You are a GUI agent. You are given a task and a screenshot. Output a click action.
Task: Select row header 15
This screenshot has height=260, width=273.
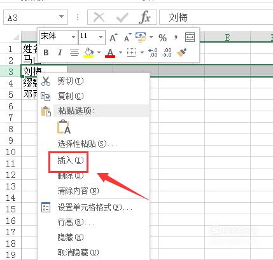[11, 209]
